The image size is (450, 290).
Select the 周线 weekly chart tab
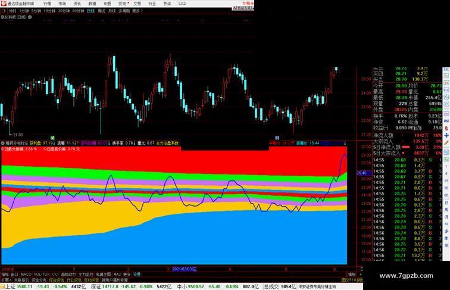(101, 11)
